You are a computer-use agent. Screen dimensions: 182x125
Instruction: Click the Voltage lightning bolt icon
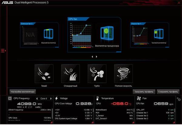(x=56, y=98)
